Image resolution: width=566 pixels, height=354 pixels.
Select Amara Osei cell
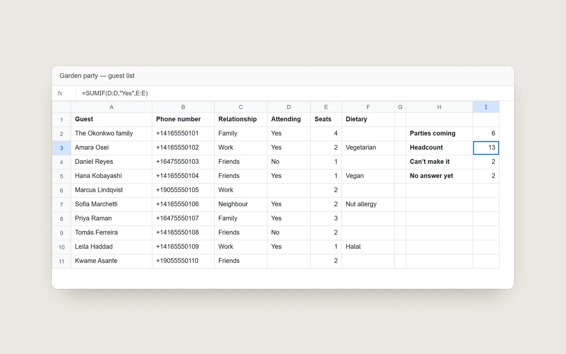click(111, 148)
